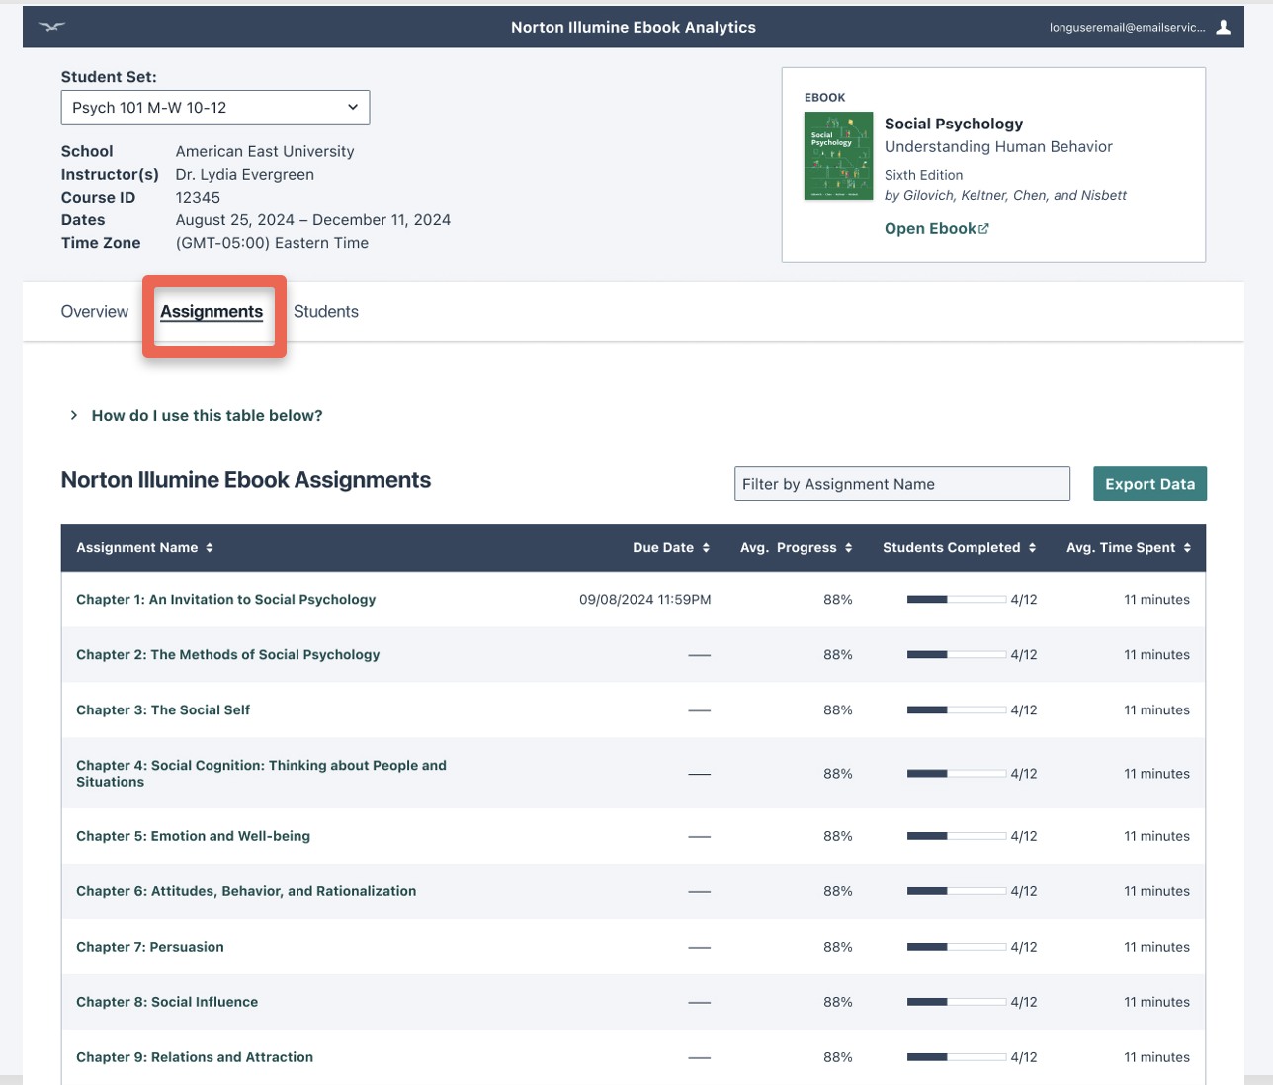1273x1085 pixels.
Task: Sort by Students Completed arrows icon
Action: tap(1032, 548)
